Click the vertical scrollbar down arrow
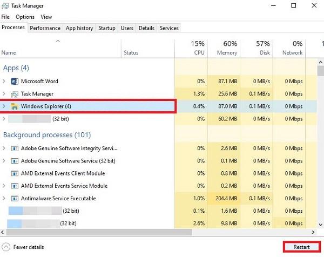 click(x=320, y=225)
